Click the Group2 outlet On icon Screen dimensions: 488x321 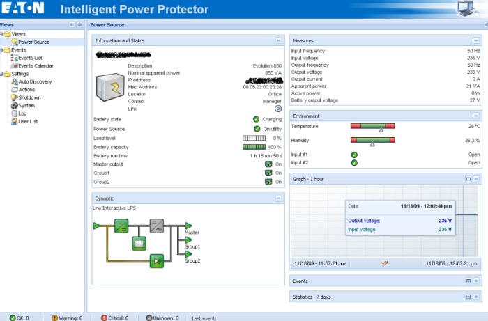tap(268, 182)
